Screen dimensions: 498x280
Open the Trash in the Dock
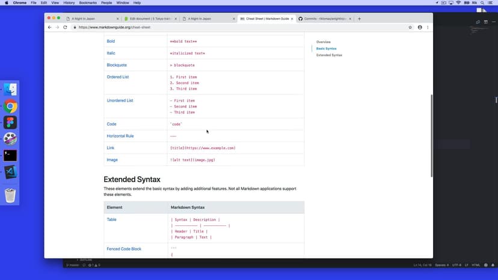click(10, 195)
